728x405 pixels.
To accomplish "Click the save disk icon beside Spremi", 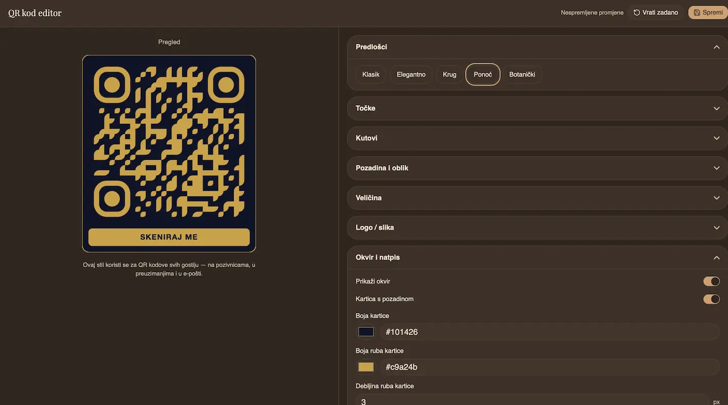I will pyautogui.click(x=697, y=13).
